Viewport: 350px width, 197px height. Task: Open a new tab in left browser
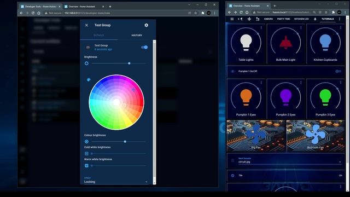[110, 7]
